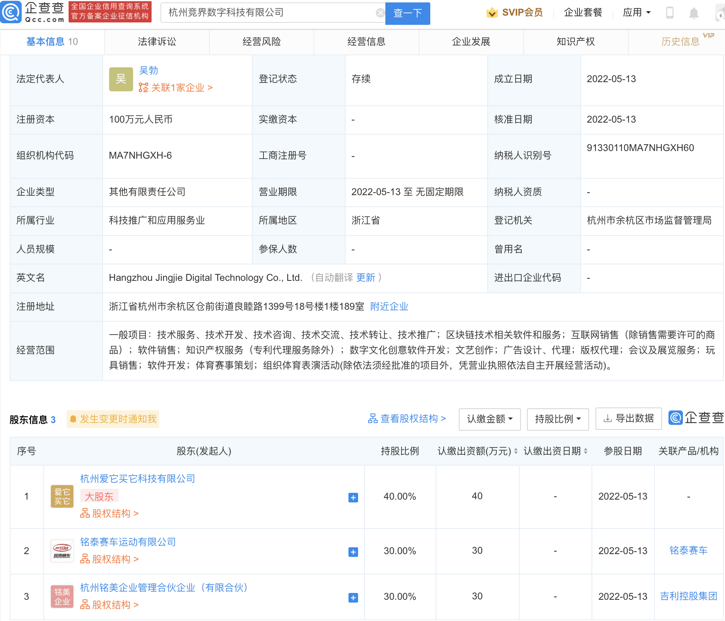Image resolution: width=725 pixels, height=621 pixels.
Task: Open the notifications bell icon
Action: coord(693,13)
